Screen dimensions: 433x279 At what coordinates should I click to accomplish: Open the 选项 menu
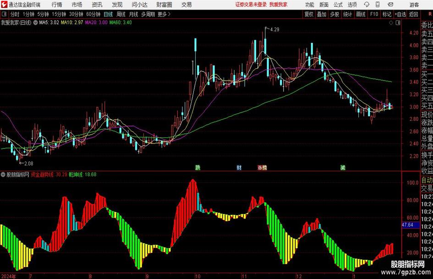[x=352, y=5]
